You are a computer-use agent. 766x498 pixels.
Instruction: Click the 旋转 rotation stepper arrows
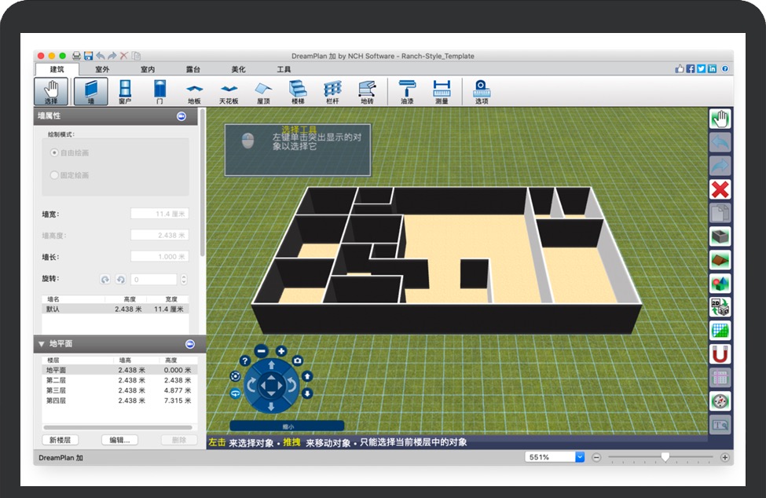(x=184, y=279)
